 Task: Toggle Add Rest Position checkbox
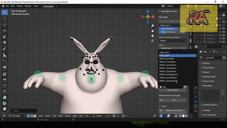click(201, 105)
